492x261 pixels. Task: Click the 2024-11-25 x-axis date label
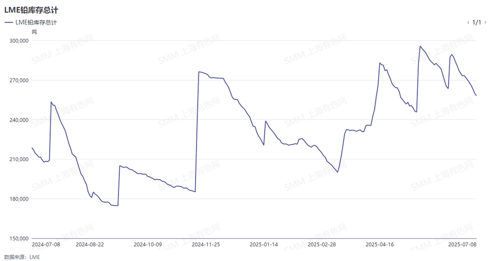[x=206, y=244]
